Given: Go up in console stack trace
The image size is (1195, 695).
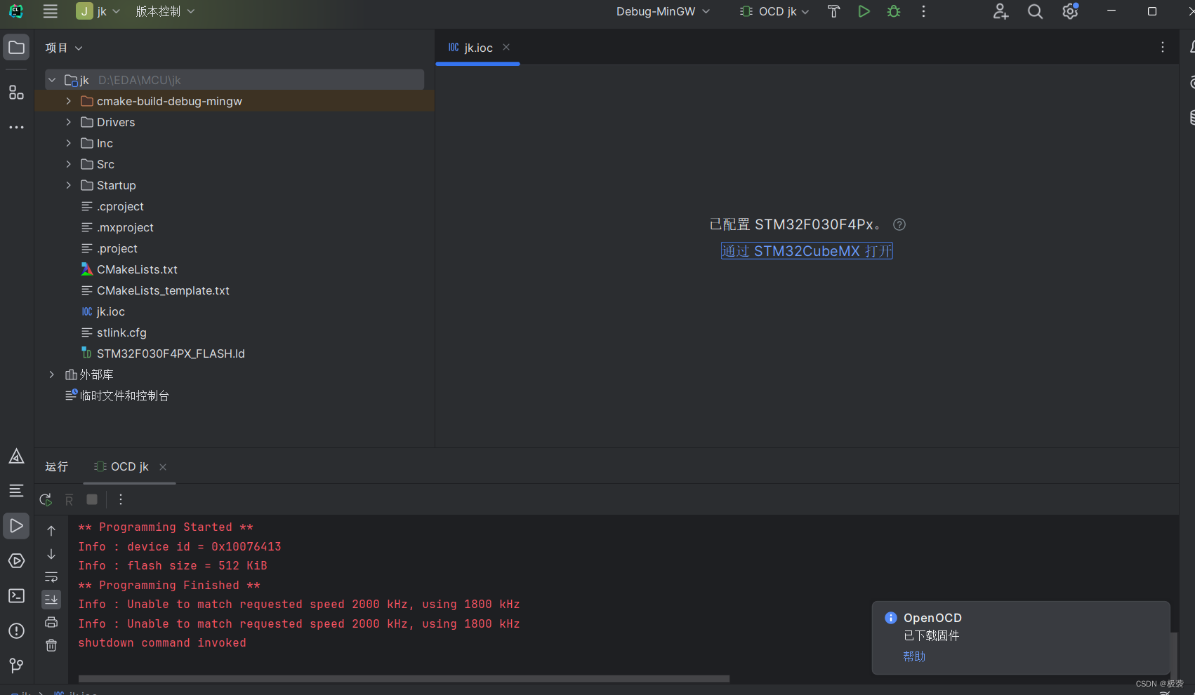Looking at the screenshot, I should [51, 531].
